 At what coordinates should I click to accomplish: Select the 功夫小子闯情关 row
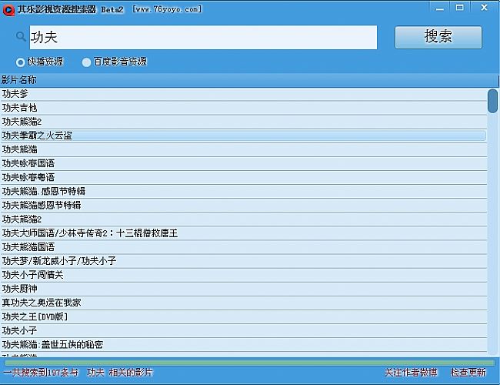tap(244, 275)
